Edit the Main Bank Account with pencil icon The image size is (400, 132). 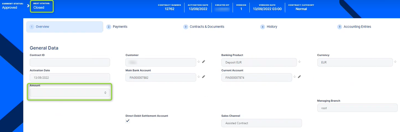204,77
